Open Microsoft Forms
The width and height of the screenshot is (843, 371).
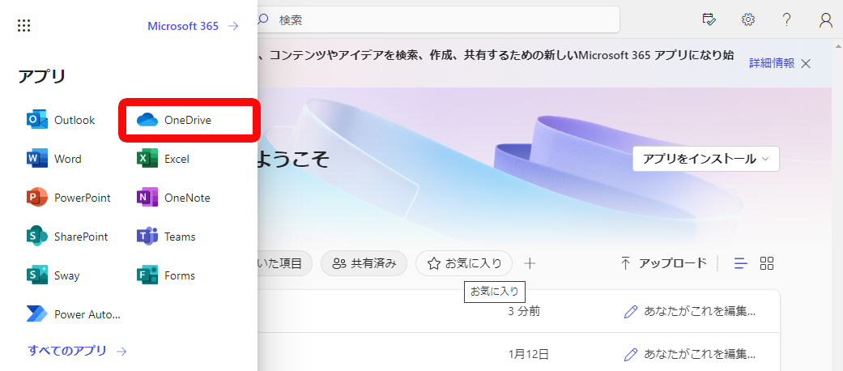(168, 275)
